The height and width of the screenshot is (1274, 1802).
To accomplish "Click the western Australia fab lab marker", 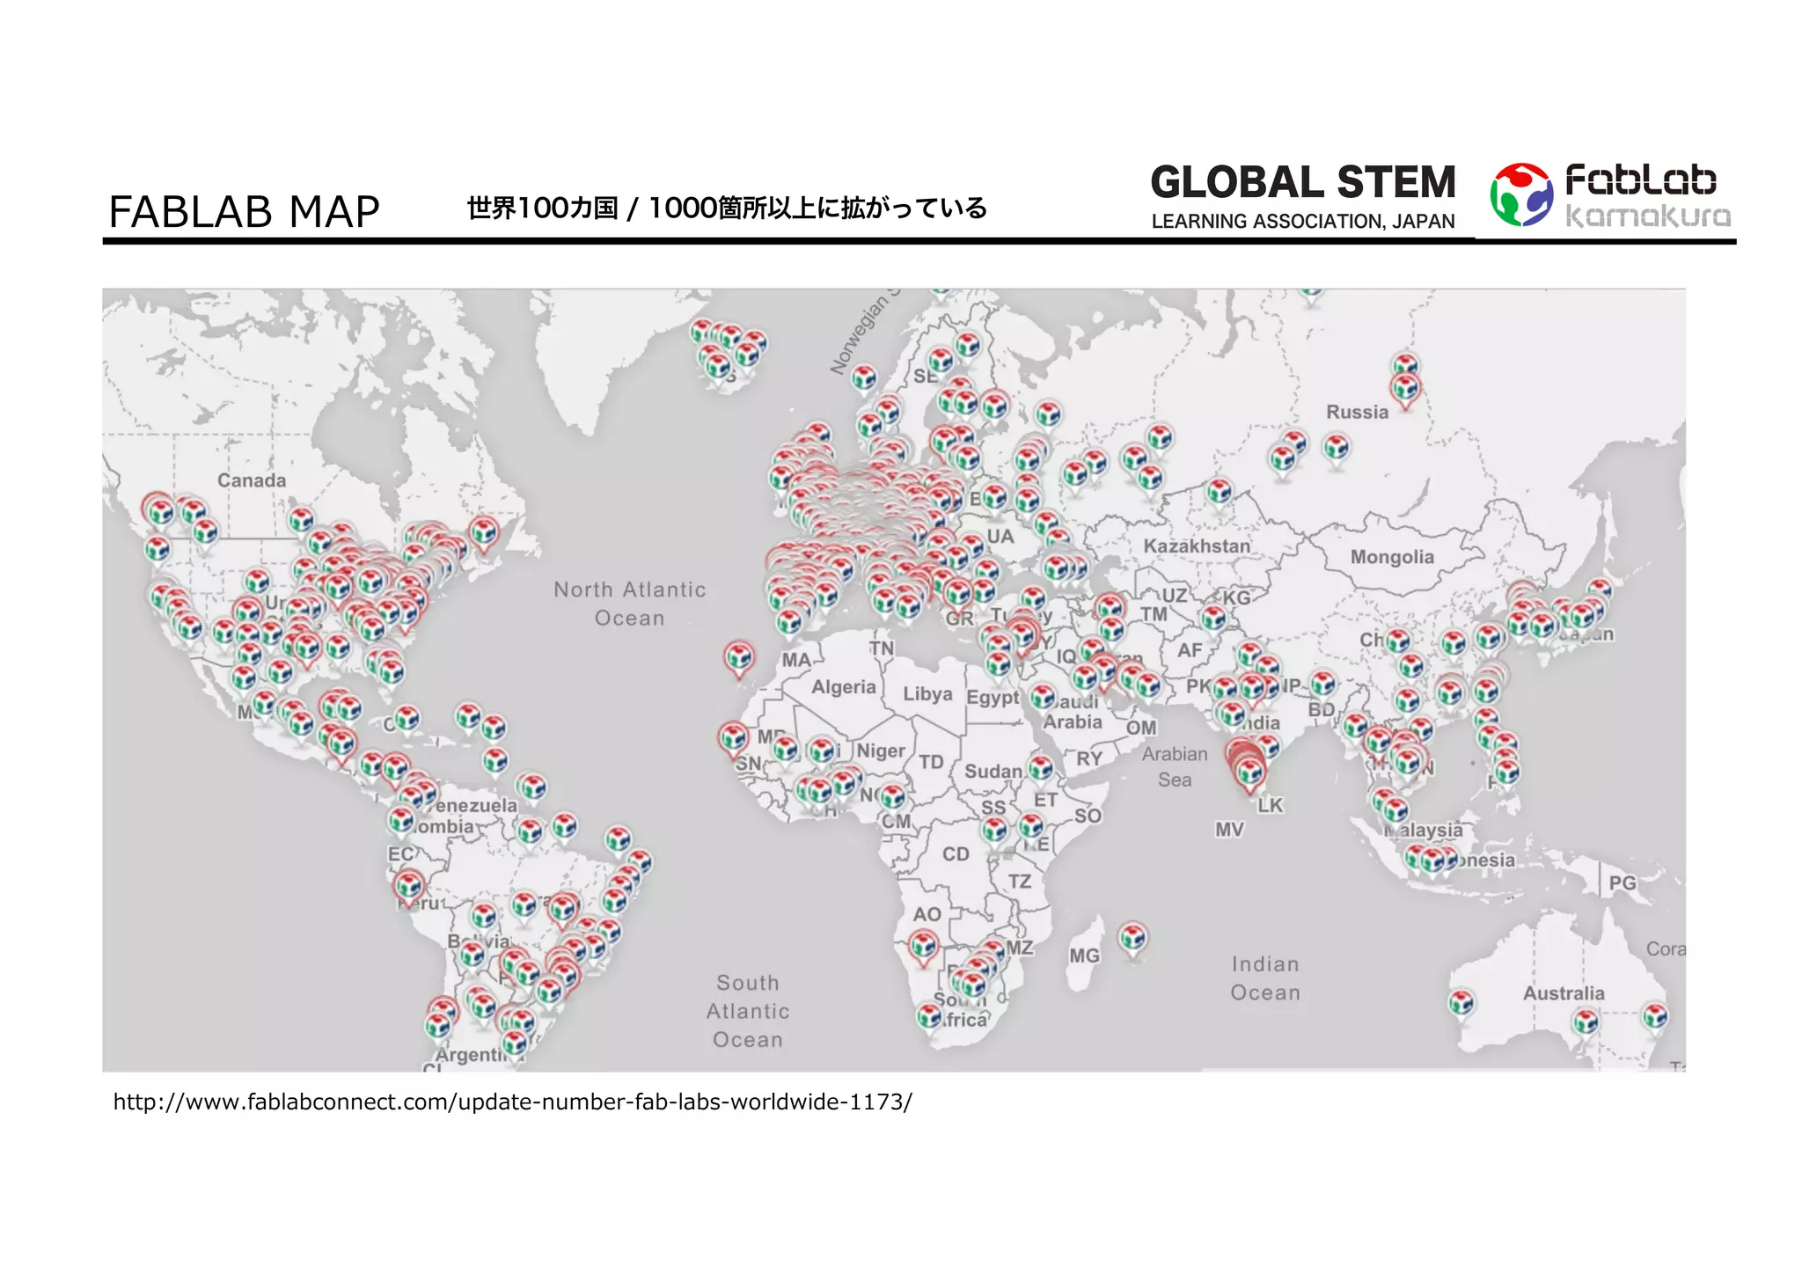I will 1461,1004.
